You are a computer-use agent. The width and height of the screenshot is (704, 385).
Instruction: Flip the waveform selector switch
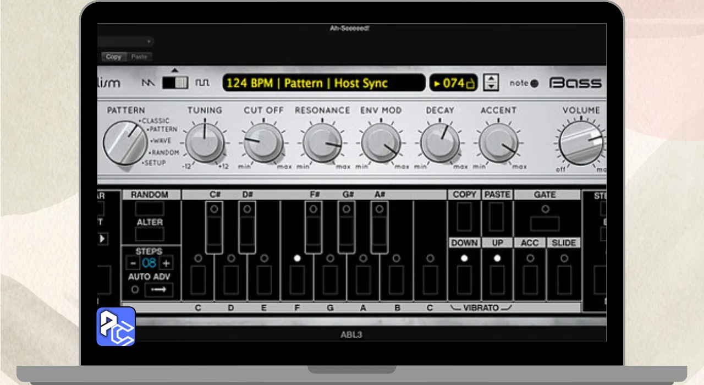tap(175, 83)
